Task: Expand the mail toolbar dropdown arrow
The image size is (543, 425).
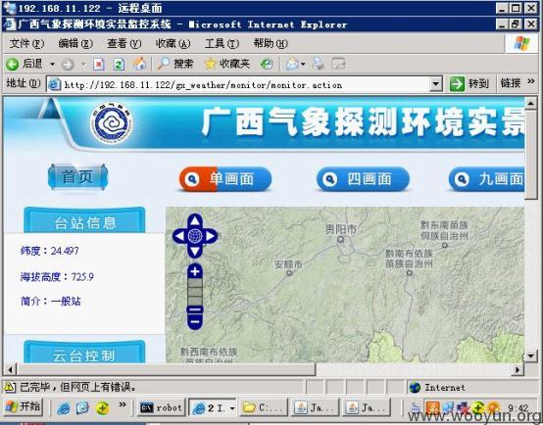Action: 303,64
